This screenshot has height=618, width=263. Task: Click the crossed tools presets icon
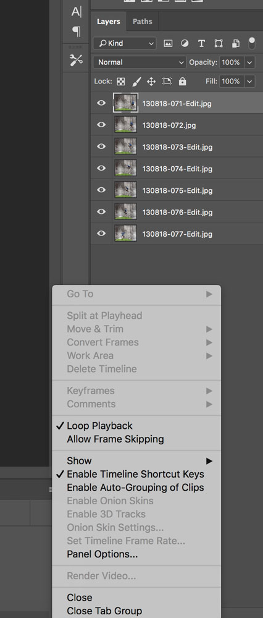pos(76,60)
